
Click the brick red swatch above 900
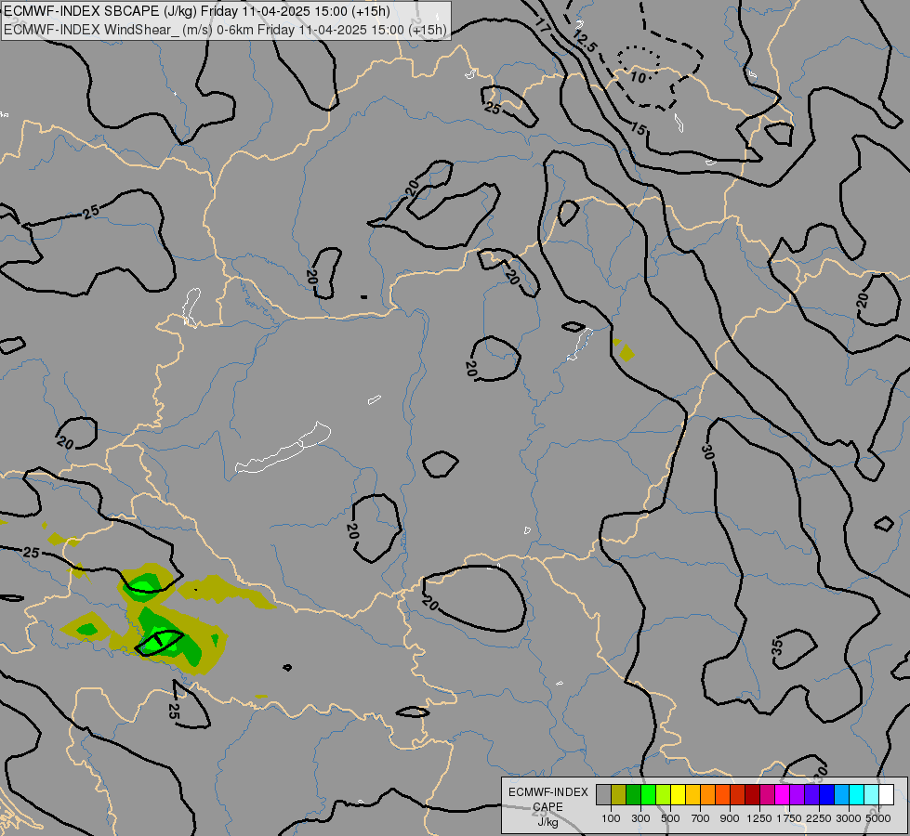pyautogui.click(x=737, y=795)
